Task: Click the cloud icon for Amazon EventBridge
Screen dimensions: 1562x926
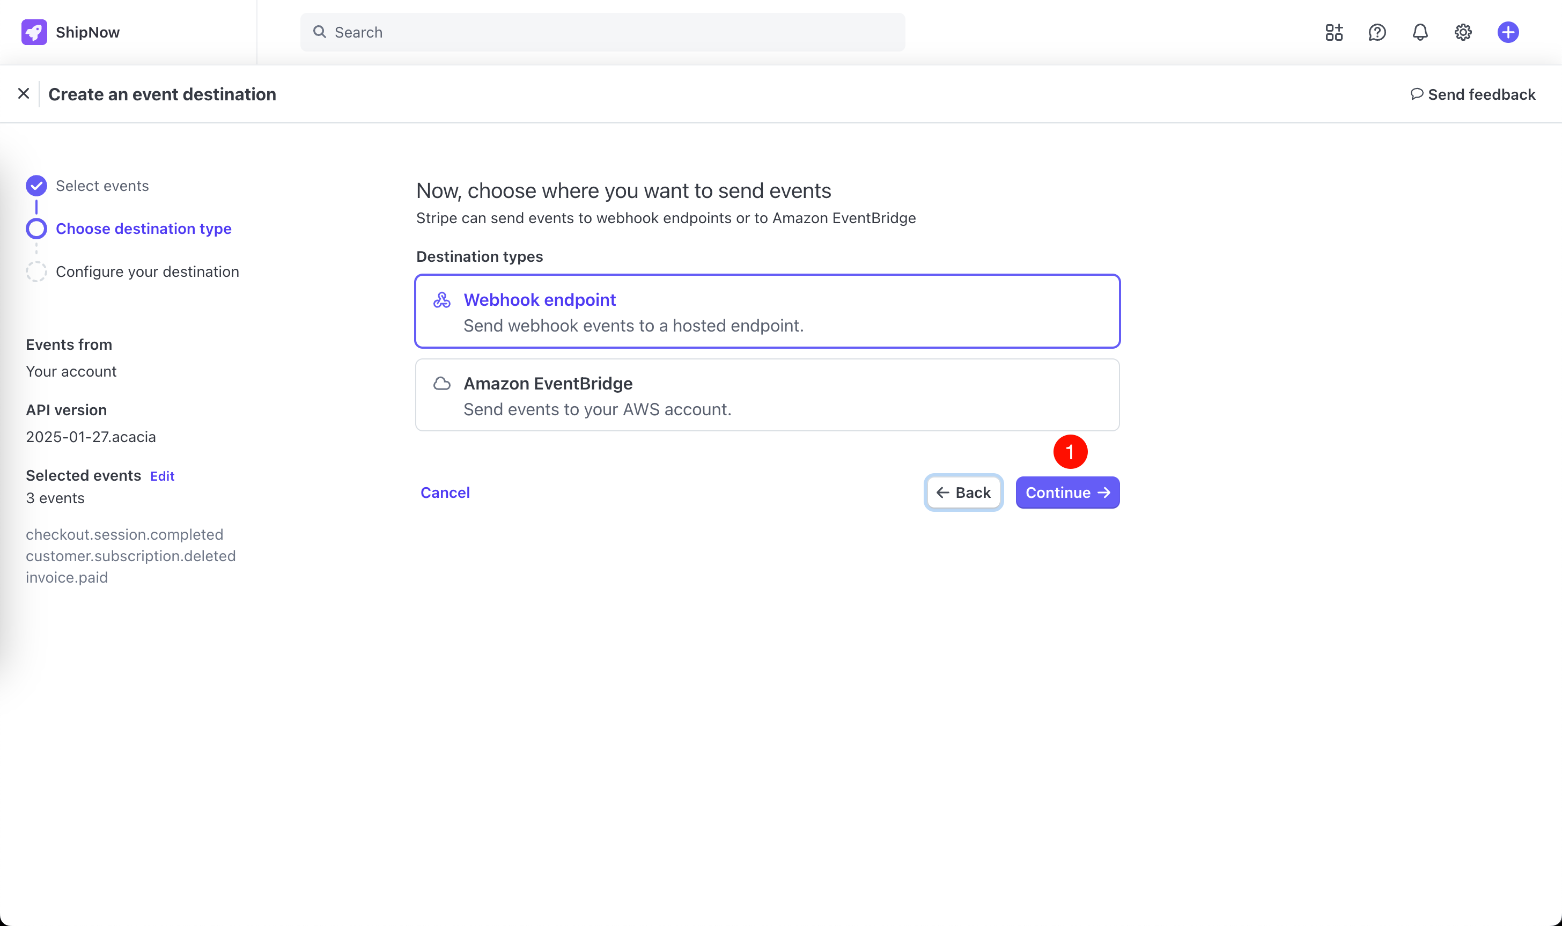Action: tap(441, 384)
